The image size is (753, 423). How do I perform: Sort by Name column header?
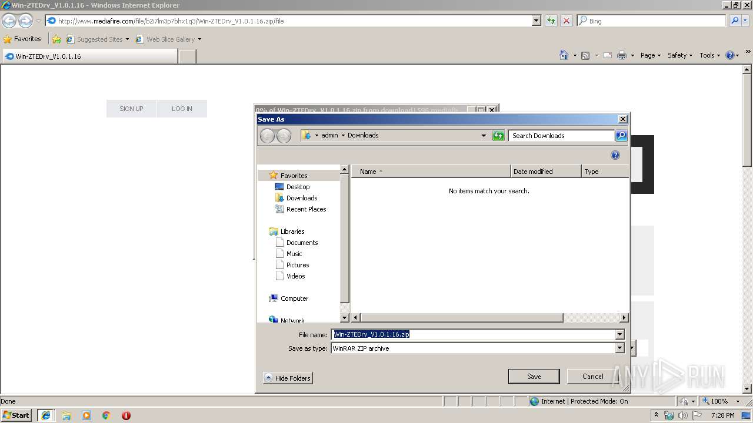click(431, 172)
